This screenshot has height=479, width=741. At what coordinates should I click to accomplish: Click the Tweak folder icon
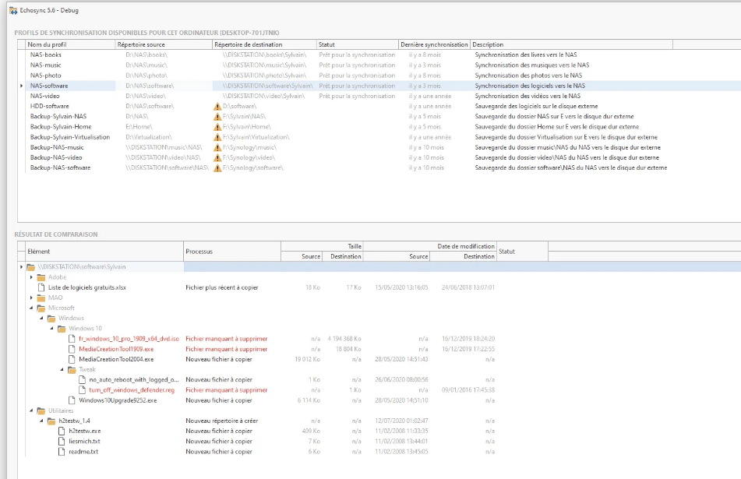72,370
